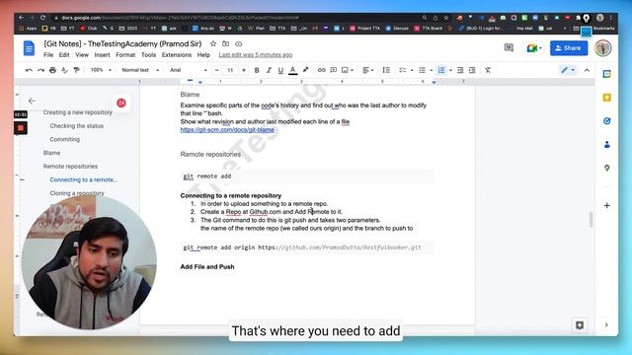Click the Print icon
The width and height of the screenshot is (632, 355).
click(x=52, y=70)
